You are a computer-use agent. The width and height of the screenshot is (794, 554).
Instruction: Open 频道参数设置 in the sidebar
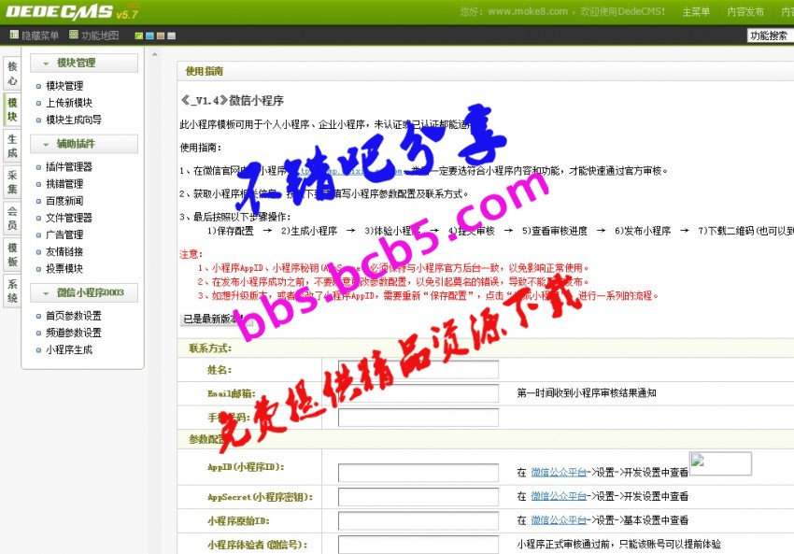(x=74, y=333)
